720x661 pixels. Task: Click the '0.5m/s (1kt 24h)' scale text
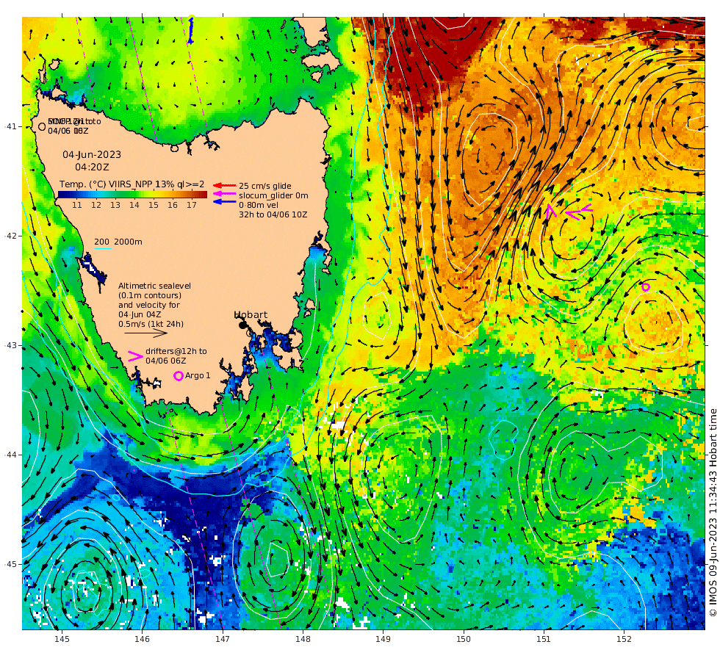click(151, 324)
